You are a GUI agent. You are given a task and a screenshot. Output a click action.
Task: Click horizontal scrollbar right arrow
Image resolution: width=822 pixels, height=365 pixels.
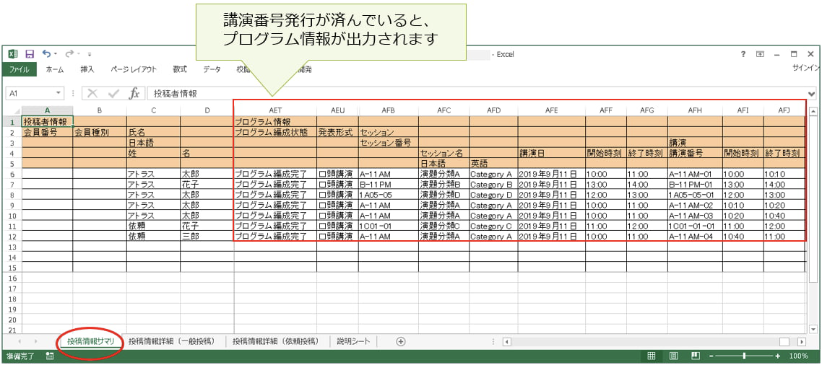[x=802, y=342]
